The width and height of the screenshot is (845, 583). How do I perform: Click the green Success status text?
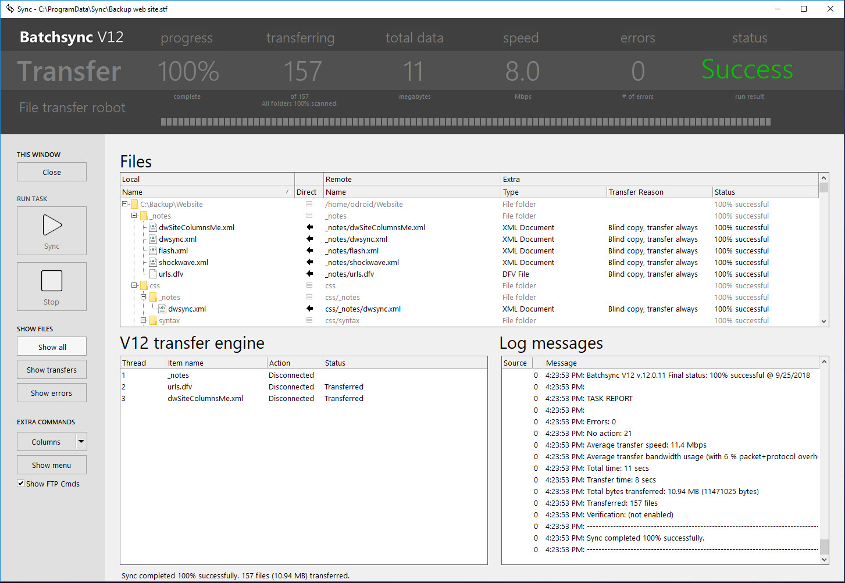tap(747, 69)
